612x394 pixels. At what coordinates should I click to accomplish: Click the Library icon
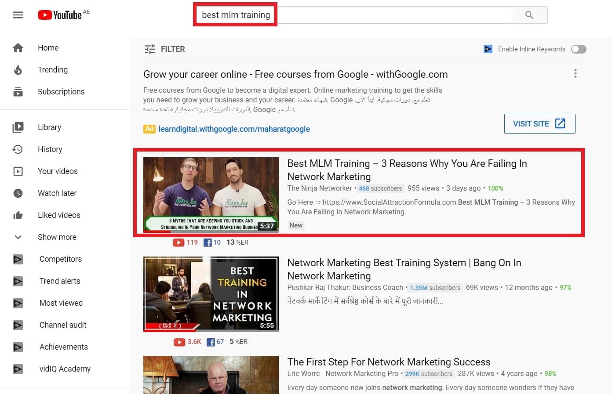(x=18, y=127)
